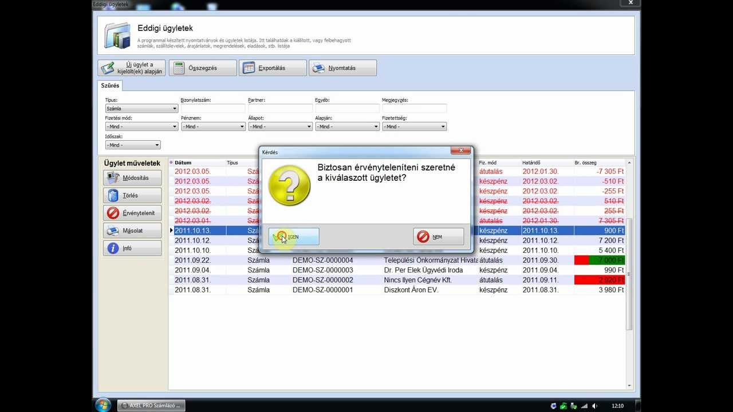Viewport: 733px width, 412px height.
Task: Click the NEM button to cancel
Action: pyautogui.click(x=438, y=236)
